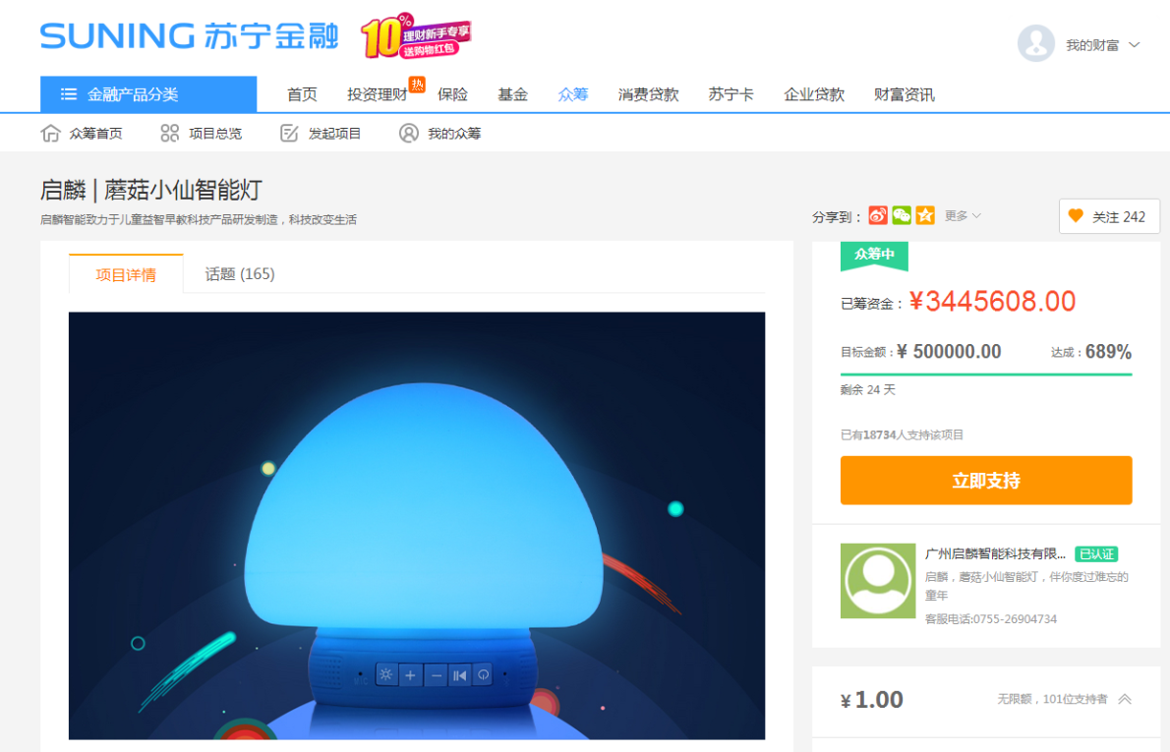Select the 众筹 nav item
The image size is (1170, 752).
coord(573,94)
